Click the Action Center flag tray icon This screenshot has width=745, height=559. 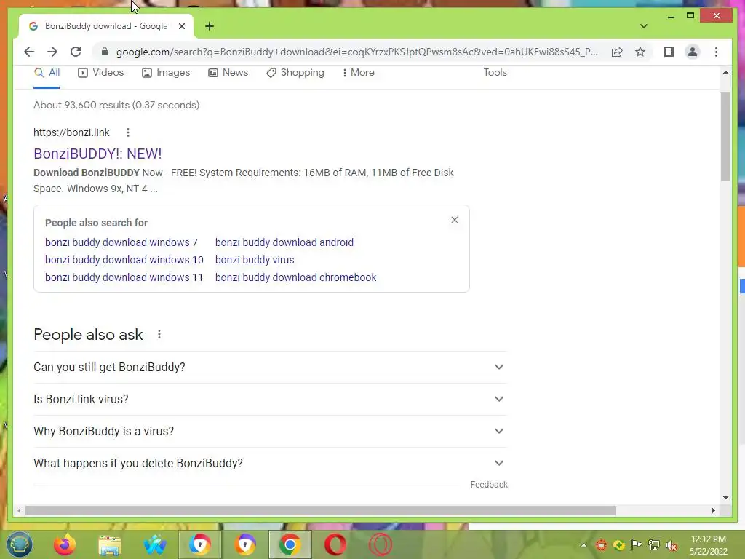tap(636, 545)
